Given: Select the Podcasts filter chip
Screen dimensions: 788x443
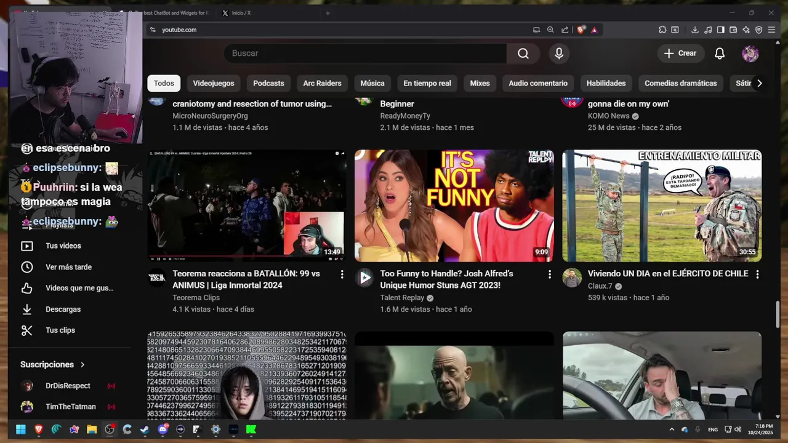Looking at the screenshot, I should [268, 83].
